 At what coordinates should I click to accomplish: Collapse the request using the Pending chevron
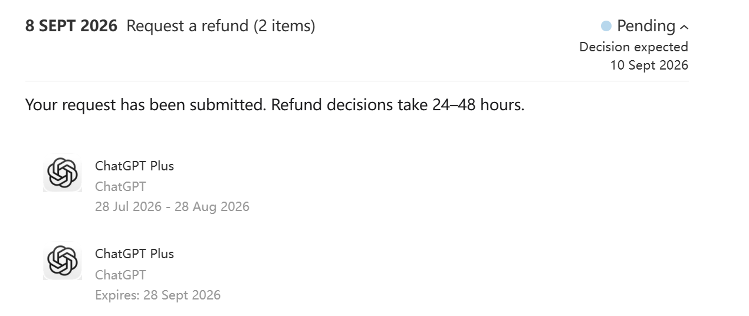(x=684, y=27)
